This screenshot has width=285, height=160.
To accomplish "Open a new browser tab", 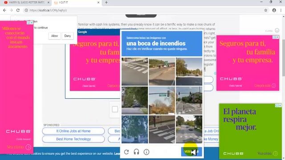I will 106,3.
